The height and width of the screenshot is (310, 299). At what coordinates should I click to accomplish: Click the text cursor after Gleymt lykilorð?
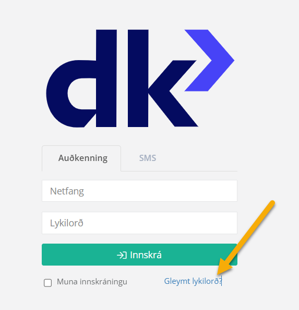pyautogui.click(x=222, y=281)
